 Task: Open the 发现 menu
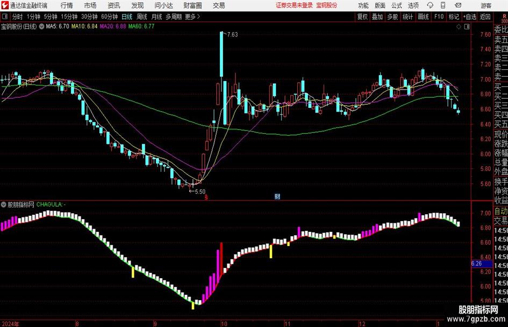(138, 5)
